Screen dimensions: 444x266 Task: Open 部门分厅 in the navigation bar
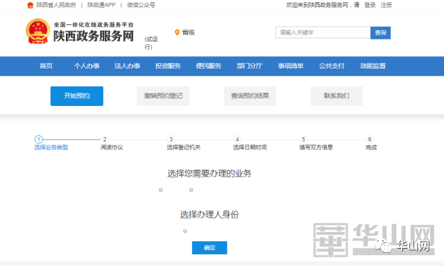pyautogui.click(x=250, y=66)
